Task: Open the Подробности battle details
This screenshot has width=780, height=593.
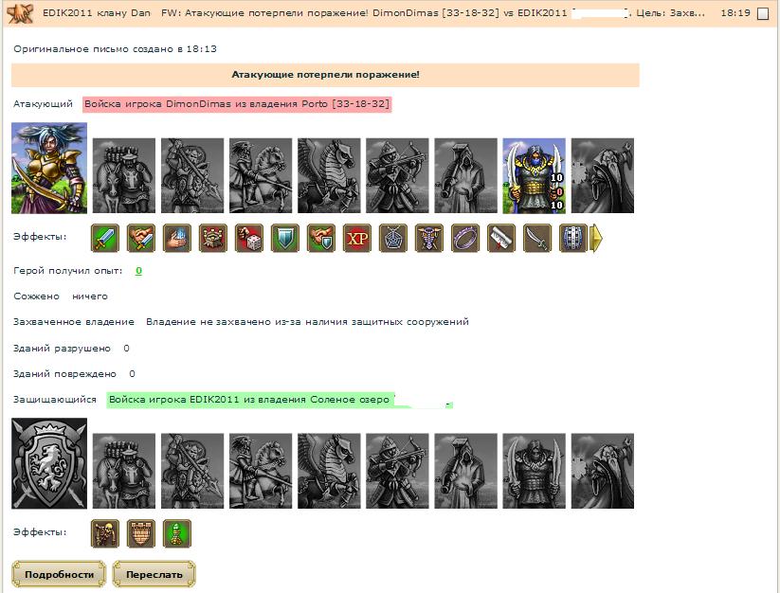Action: 59,574
